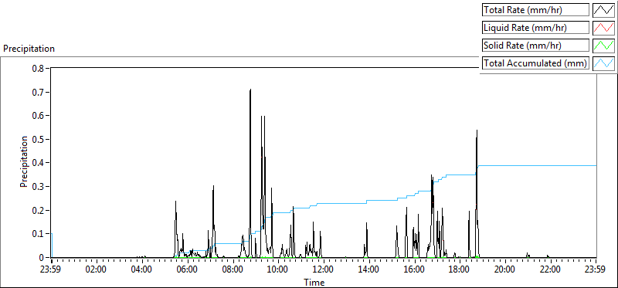Click the Liquid Rate red plot sample icon

coord(604,28)
